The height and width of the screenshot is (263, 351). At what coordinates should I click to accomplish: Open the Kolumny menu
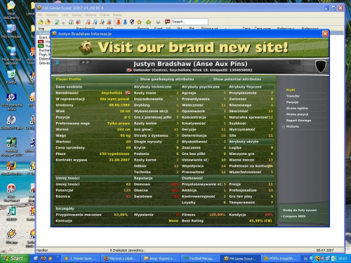click(52, 15)
